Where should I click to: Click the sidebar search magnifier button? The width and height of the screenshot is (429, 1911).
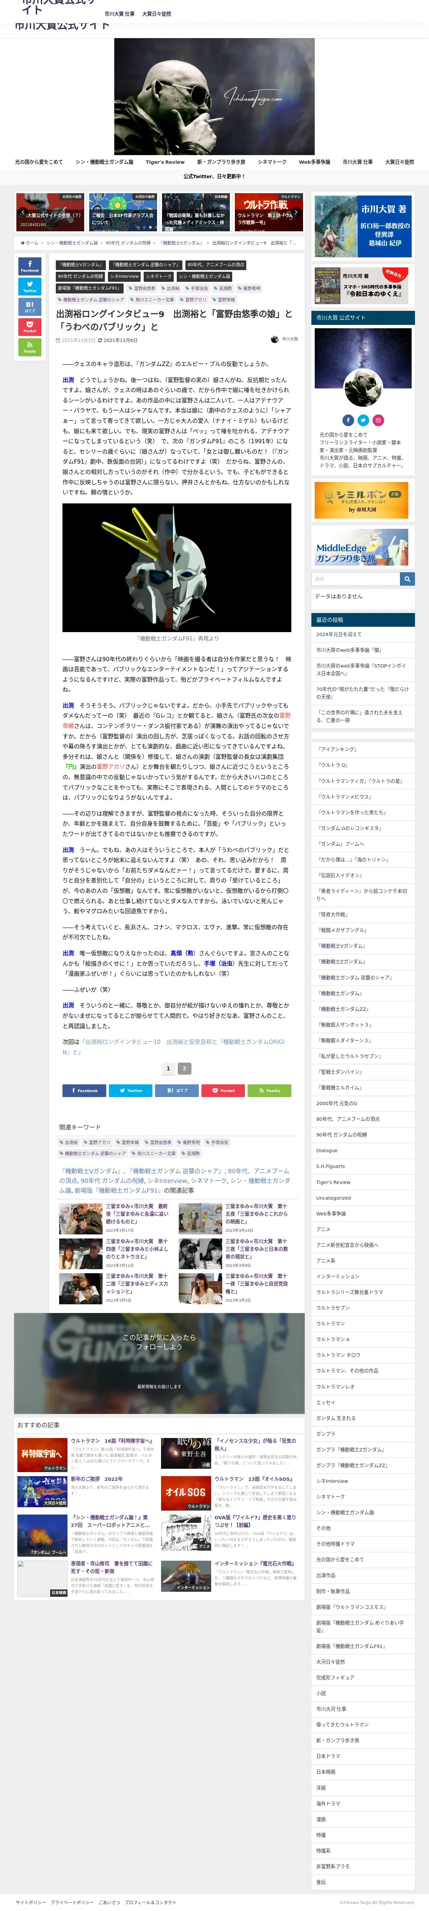coord(408,579)
